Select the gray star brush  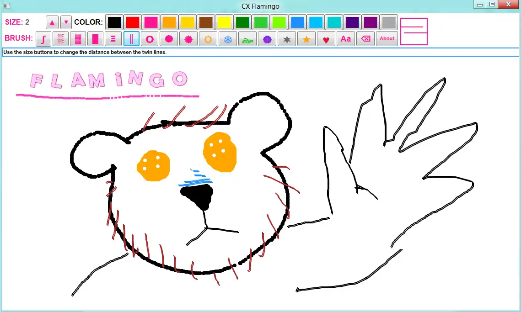coord(287,39)
